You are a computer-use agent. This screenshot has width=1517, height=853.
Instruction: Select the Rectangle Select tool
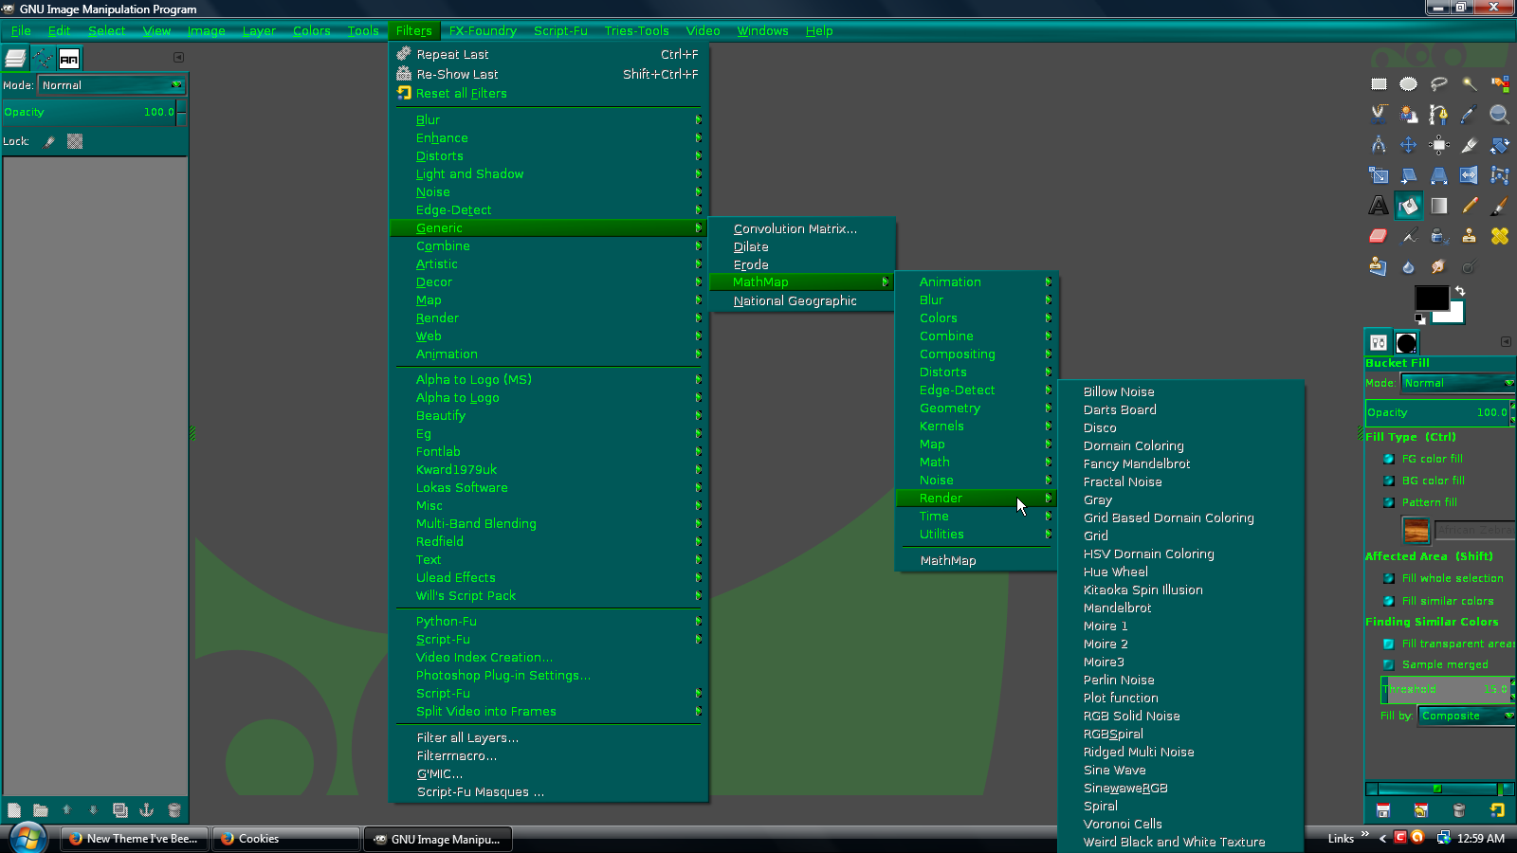[1379, 84]
